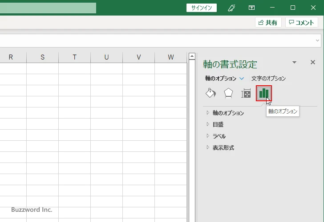Viewport: 324px width, 222px height.
Task: Open the 軸のオプション chevron dropdown
Action: pyautogui.click(x=242, y=79)
